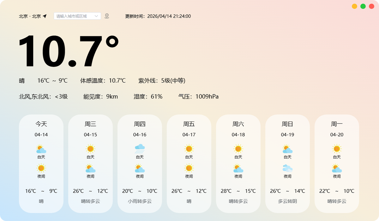Viewport: 379px width, 221px height.
Task: Click 周三's nighttime sun-and-cloud icon
Action: pos(90,168)
